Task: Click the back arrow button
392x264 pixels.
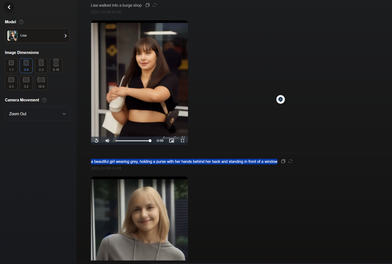Action: click(9, 7)
